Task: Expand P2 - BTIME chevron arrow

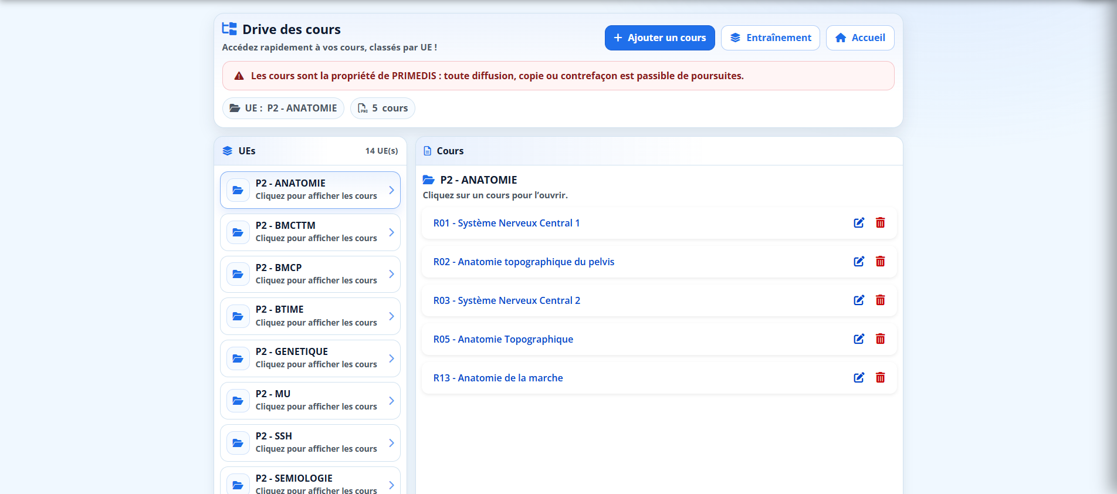Action: coord(391,316)
